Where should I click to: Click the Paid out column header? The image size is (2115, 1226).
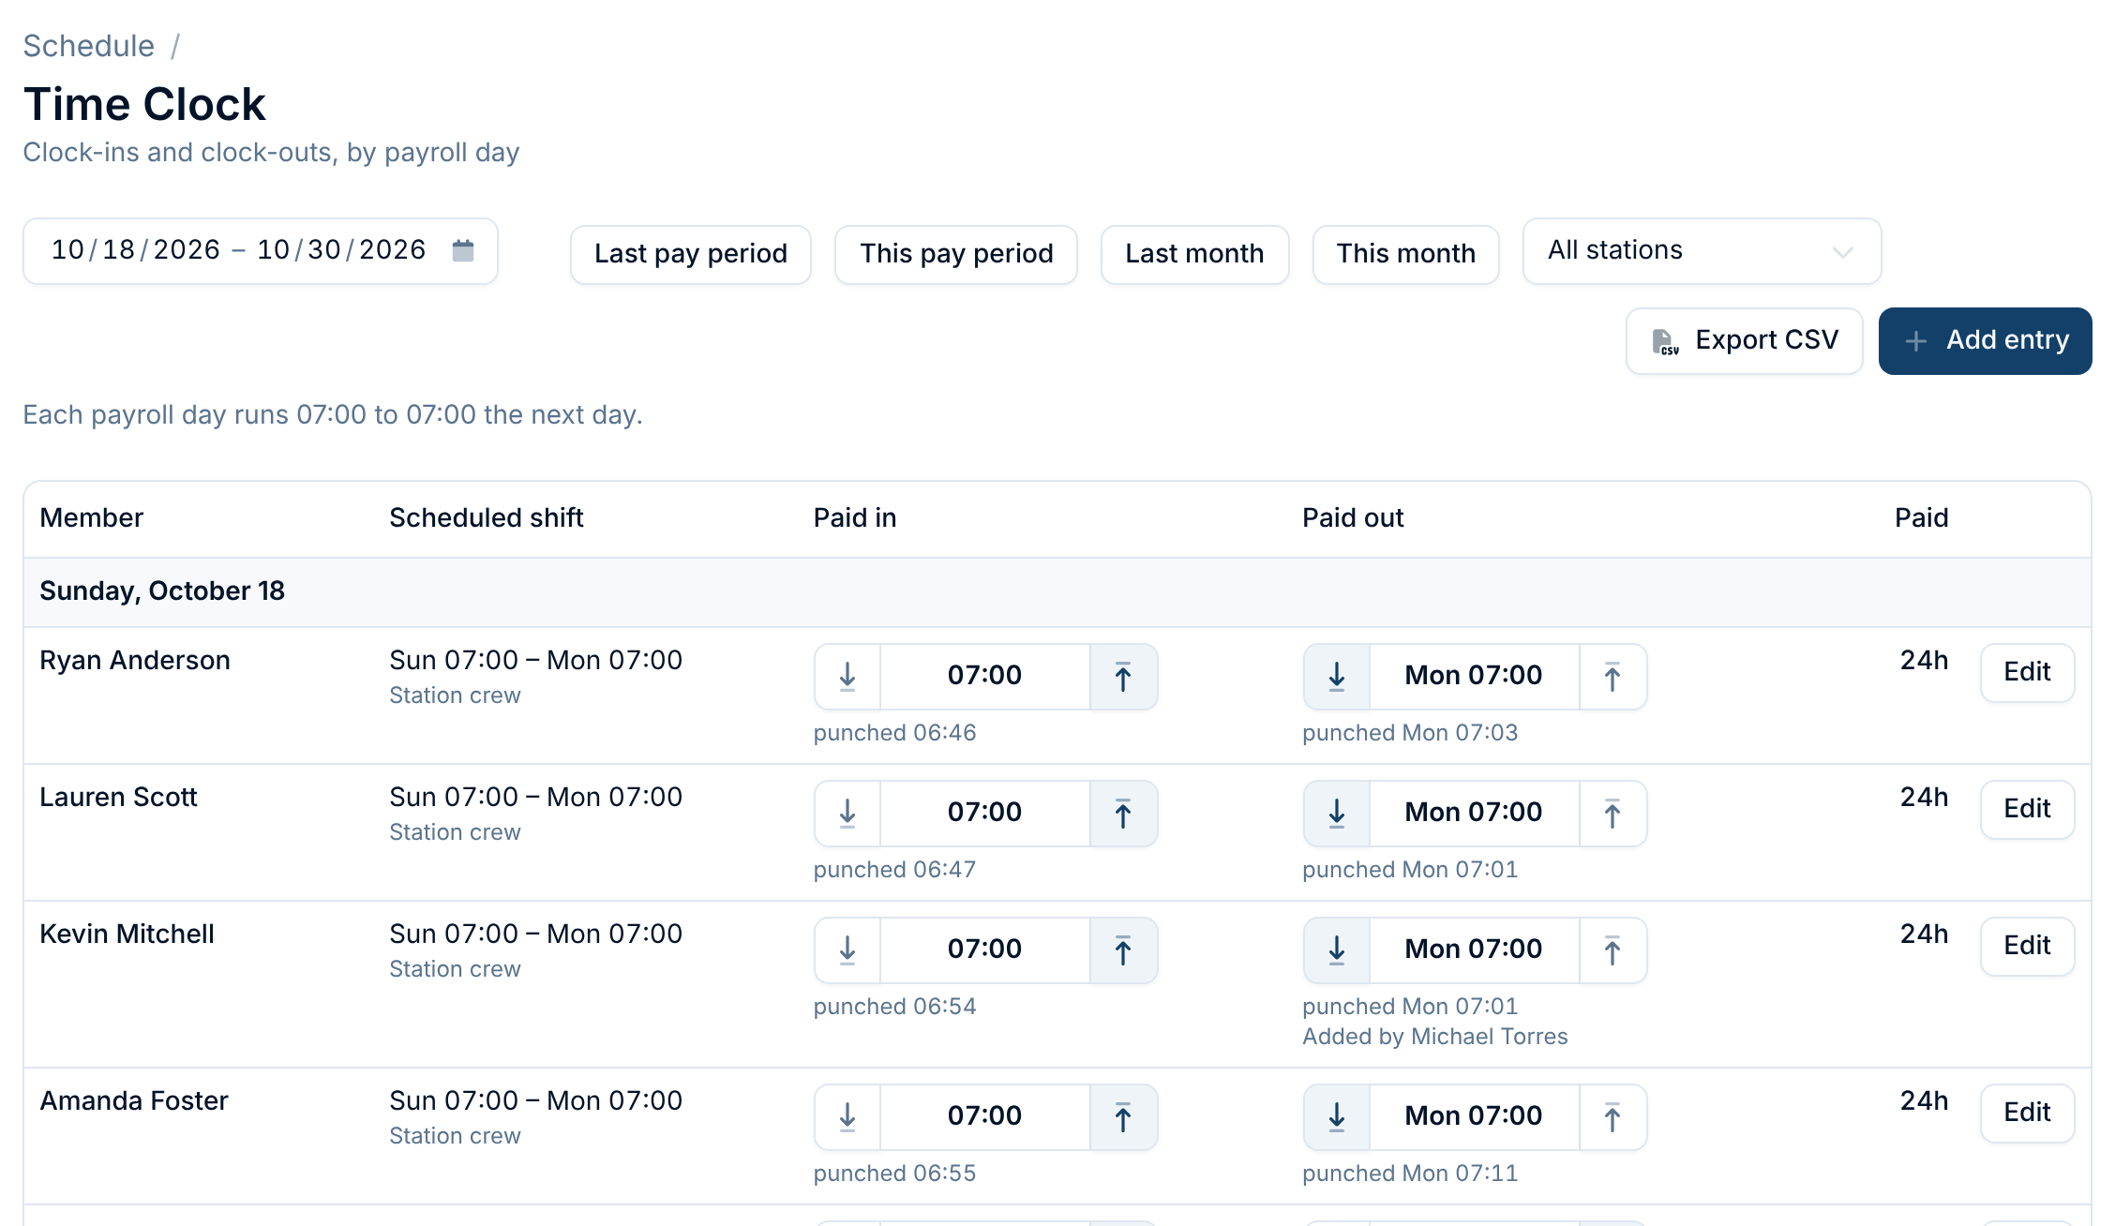(1353, 518)
